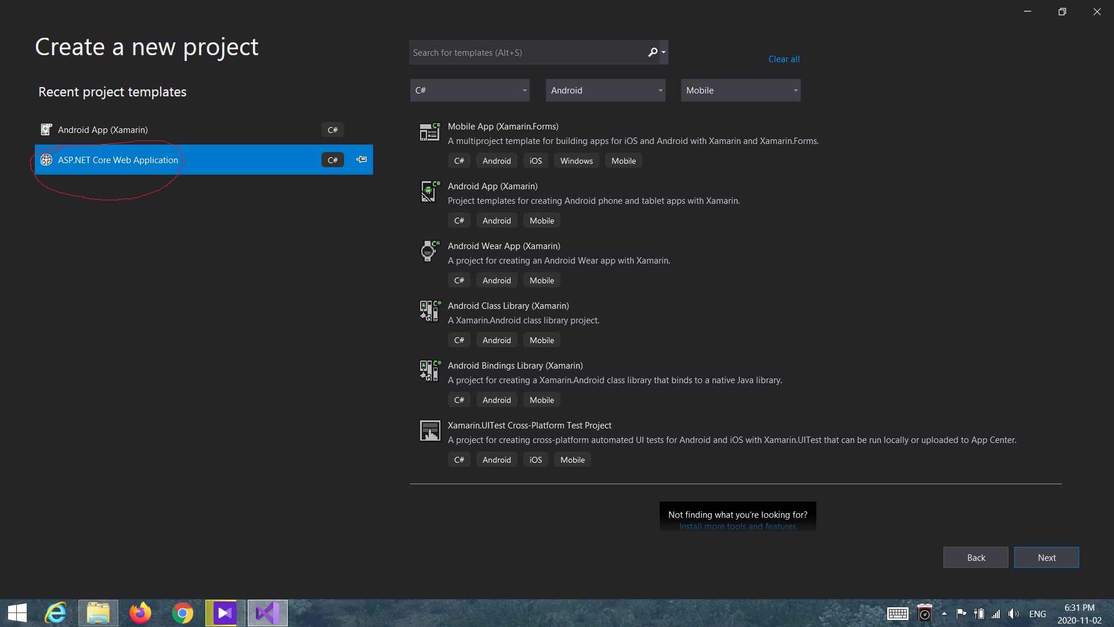Click the battery power icon in tray
Viewport: 1114px width, 627px height.
click(979, 614)
